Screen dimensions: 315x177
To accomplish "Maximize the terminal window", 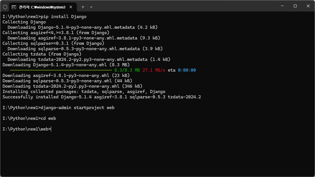I will [295, 6].
